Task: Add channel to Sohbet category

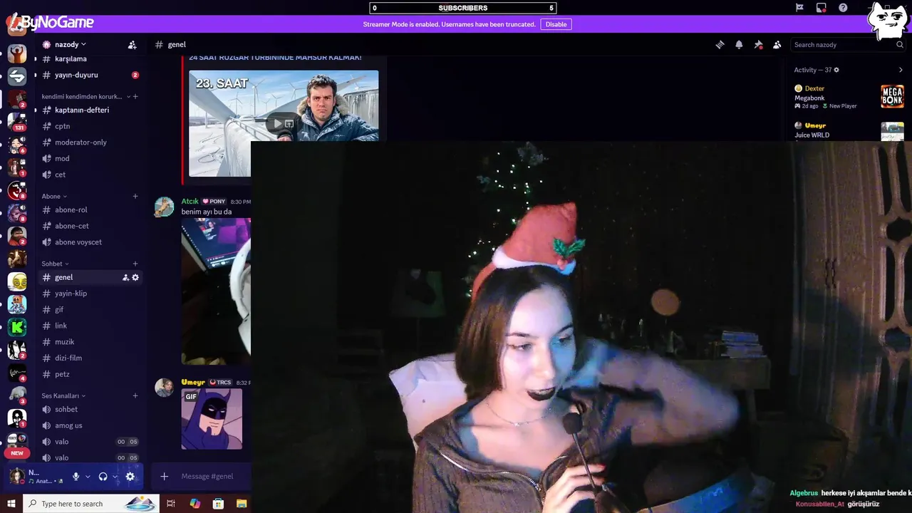Action: click(135, 264)
